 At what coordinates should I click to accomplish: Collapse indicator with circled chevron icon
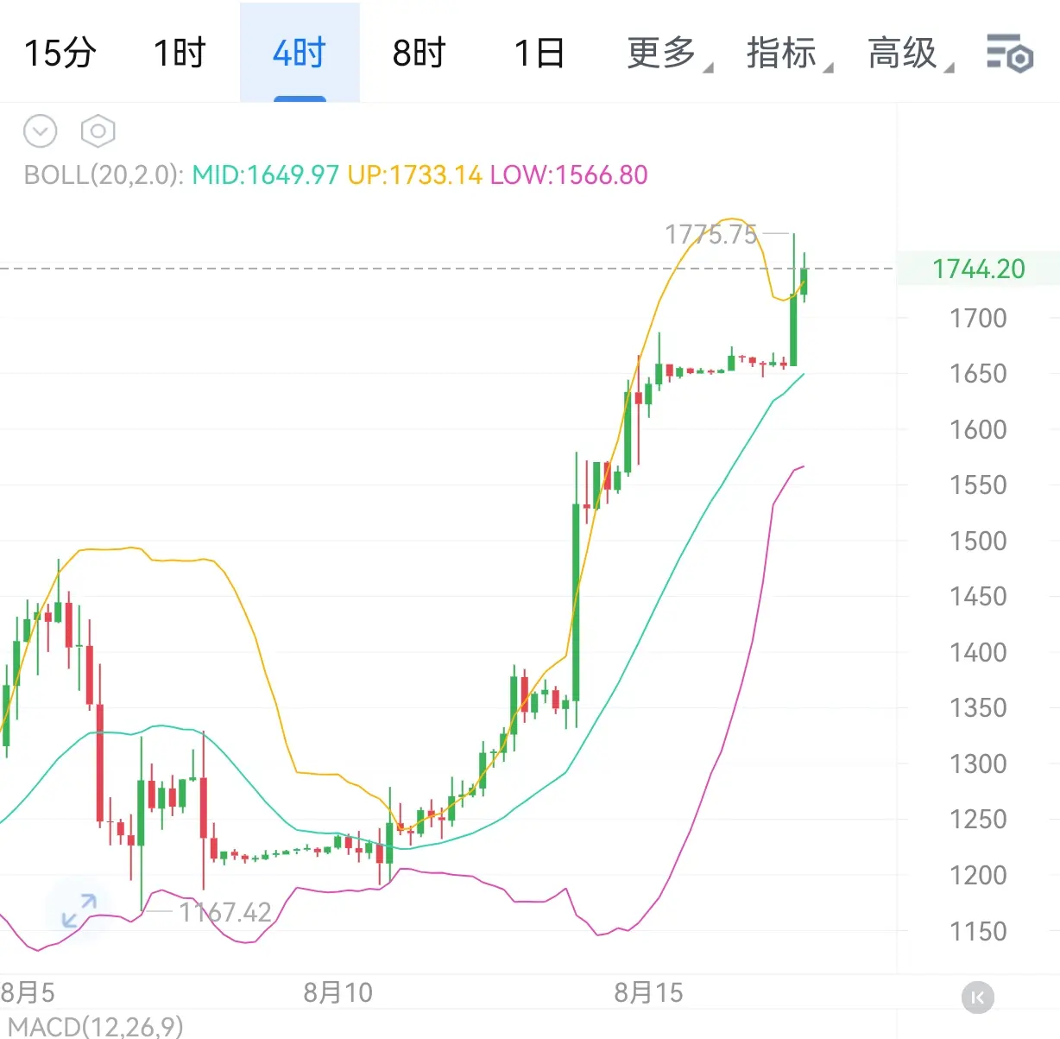tap(40, 131)
